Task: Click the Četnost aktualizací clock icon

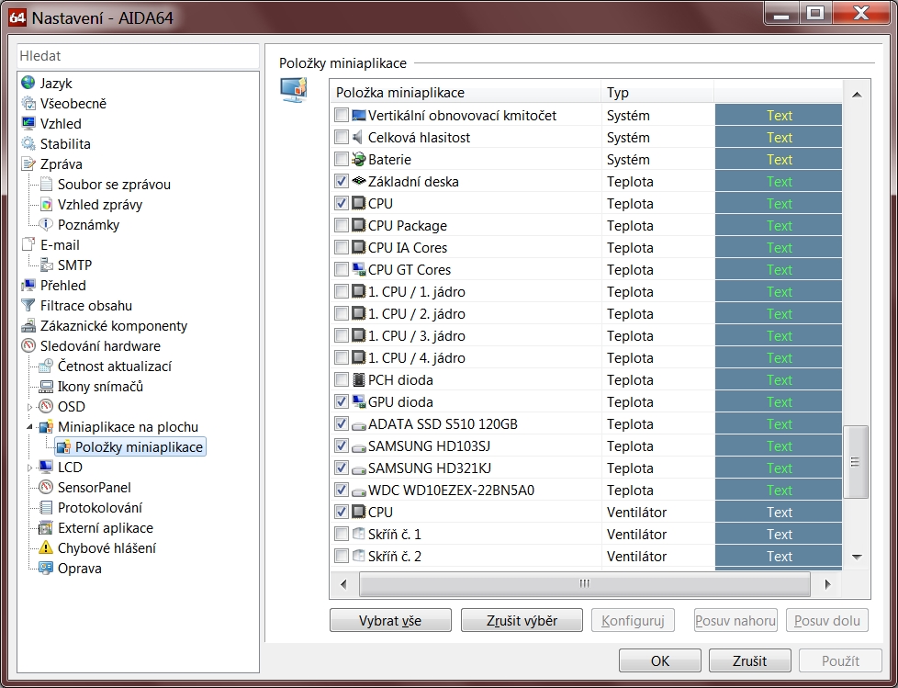Action: [x=46, y=366]
